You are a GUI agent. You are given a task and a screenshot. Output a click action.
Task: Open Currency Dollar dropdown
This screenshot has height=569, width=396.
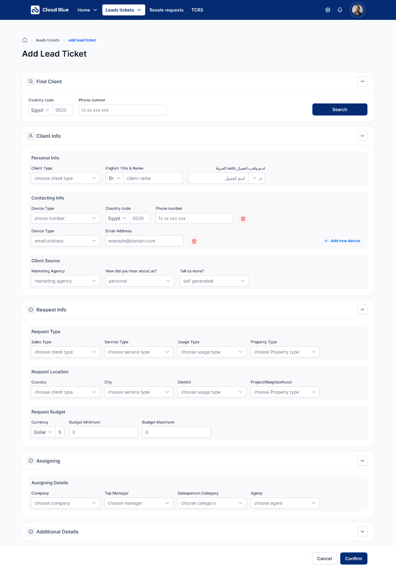click(x=43, y=432)
